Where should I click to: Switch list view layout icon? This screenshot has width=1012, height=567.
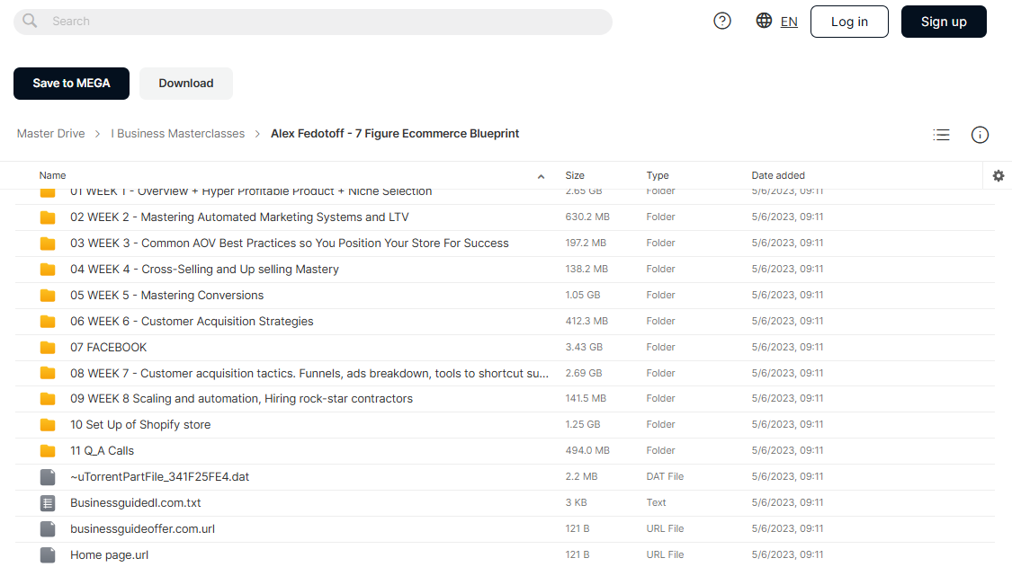pyautogui.click(x=941, y=135)
